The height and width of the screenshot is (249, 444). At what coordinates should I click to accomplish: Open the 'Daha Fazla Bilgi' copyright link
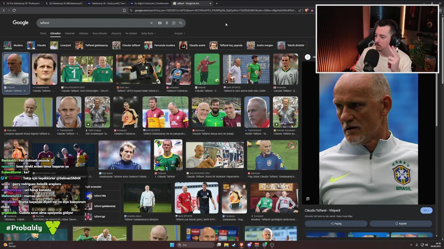pos(344,216)
